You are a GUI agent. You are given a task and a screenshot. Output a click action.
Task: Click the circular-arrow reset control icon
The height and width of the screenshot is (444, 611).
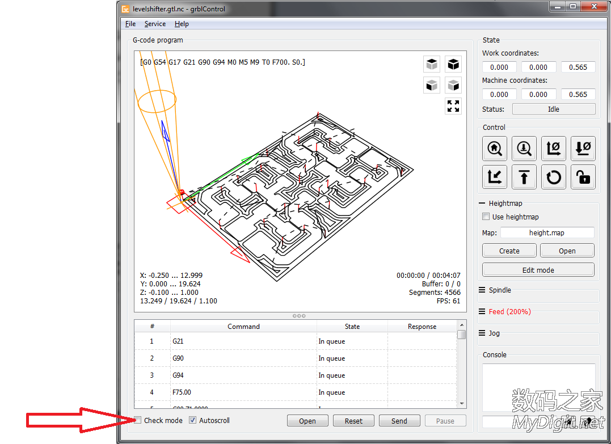point(553,177)
